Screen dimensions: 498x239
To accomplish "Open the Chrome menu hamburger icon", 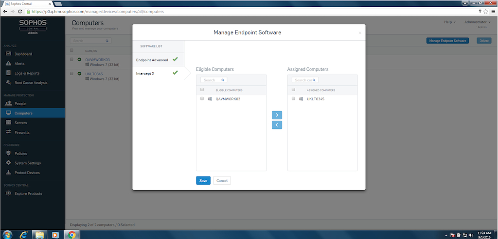I will coord(493,12).
